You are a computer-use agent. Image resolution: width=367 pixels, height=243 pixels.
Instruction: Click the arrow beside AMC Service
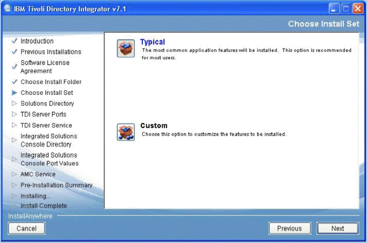14,174
